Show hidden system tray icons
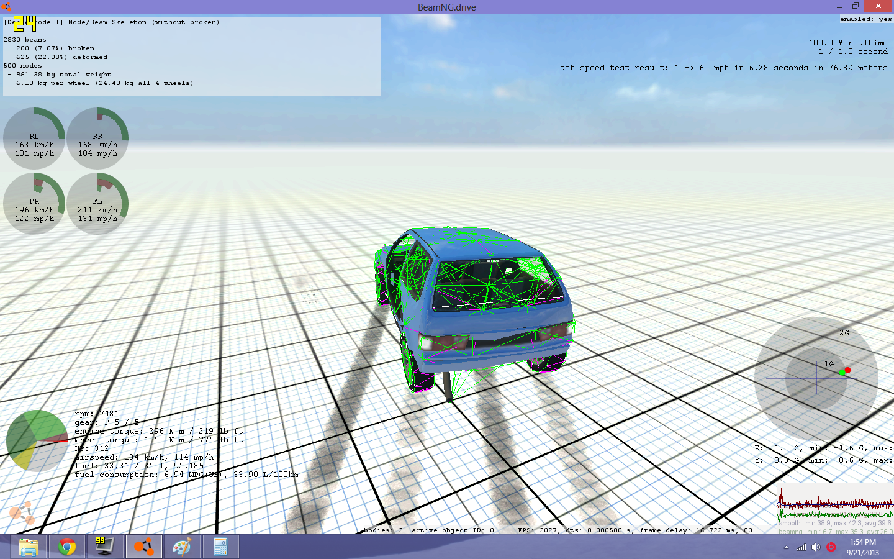This screenshot has width=894, height=559. tap(786, 548)
